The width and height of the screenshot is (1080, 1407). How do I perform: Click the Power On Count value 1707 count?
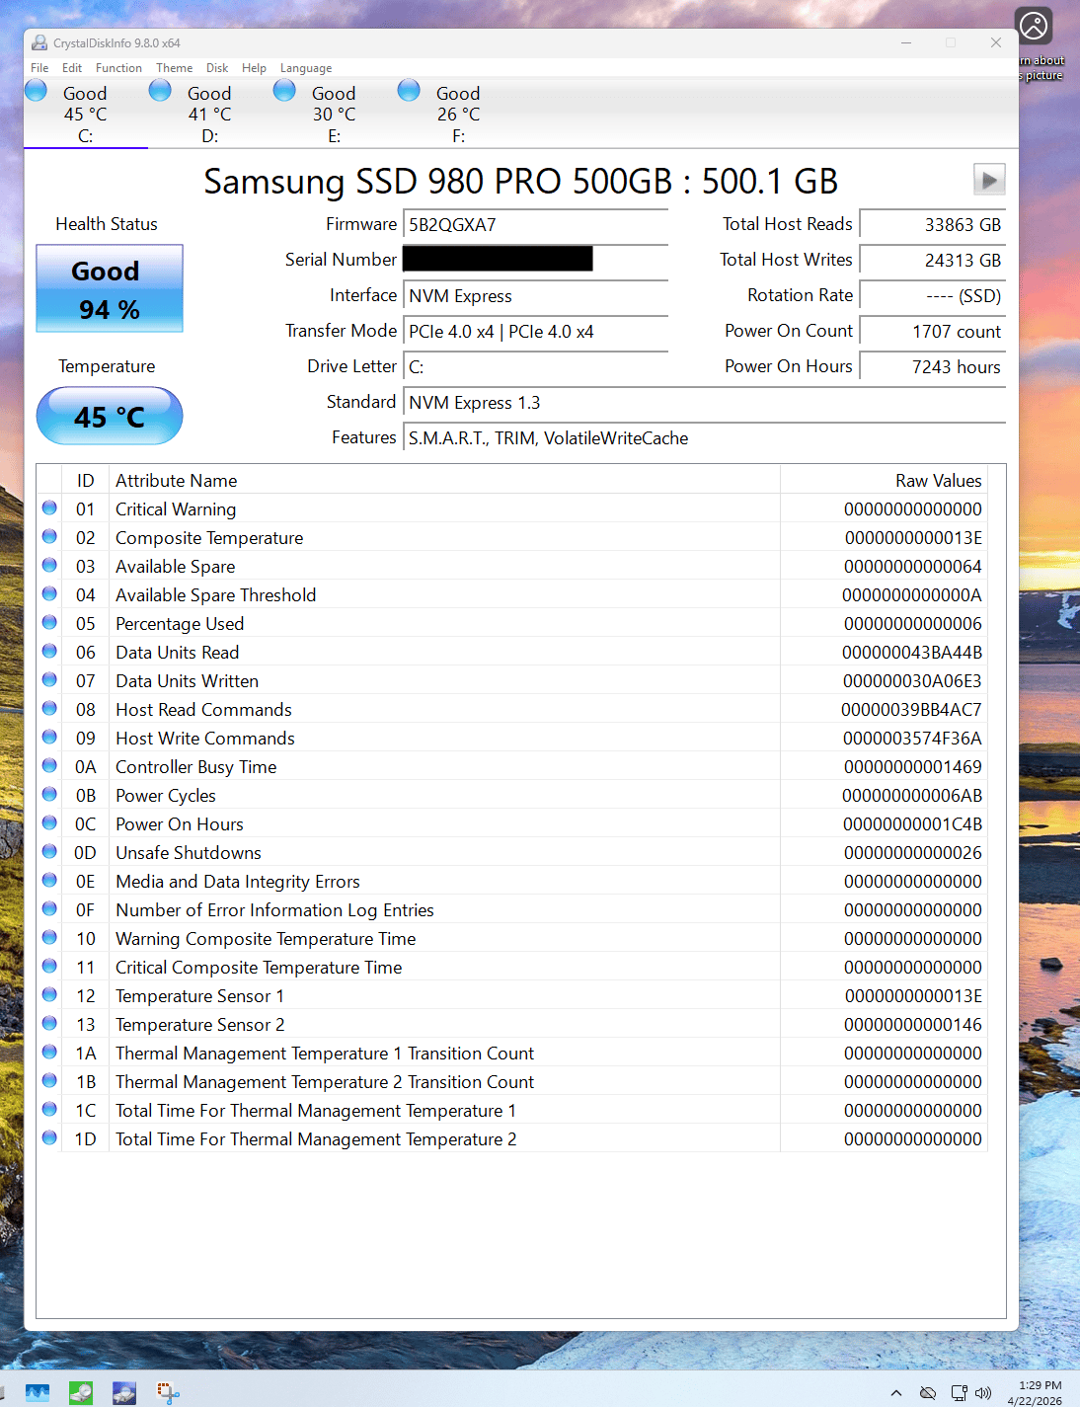click(x=933, y=331)
